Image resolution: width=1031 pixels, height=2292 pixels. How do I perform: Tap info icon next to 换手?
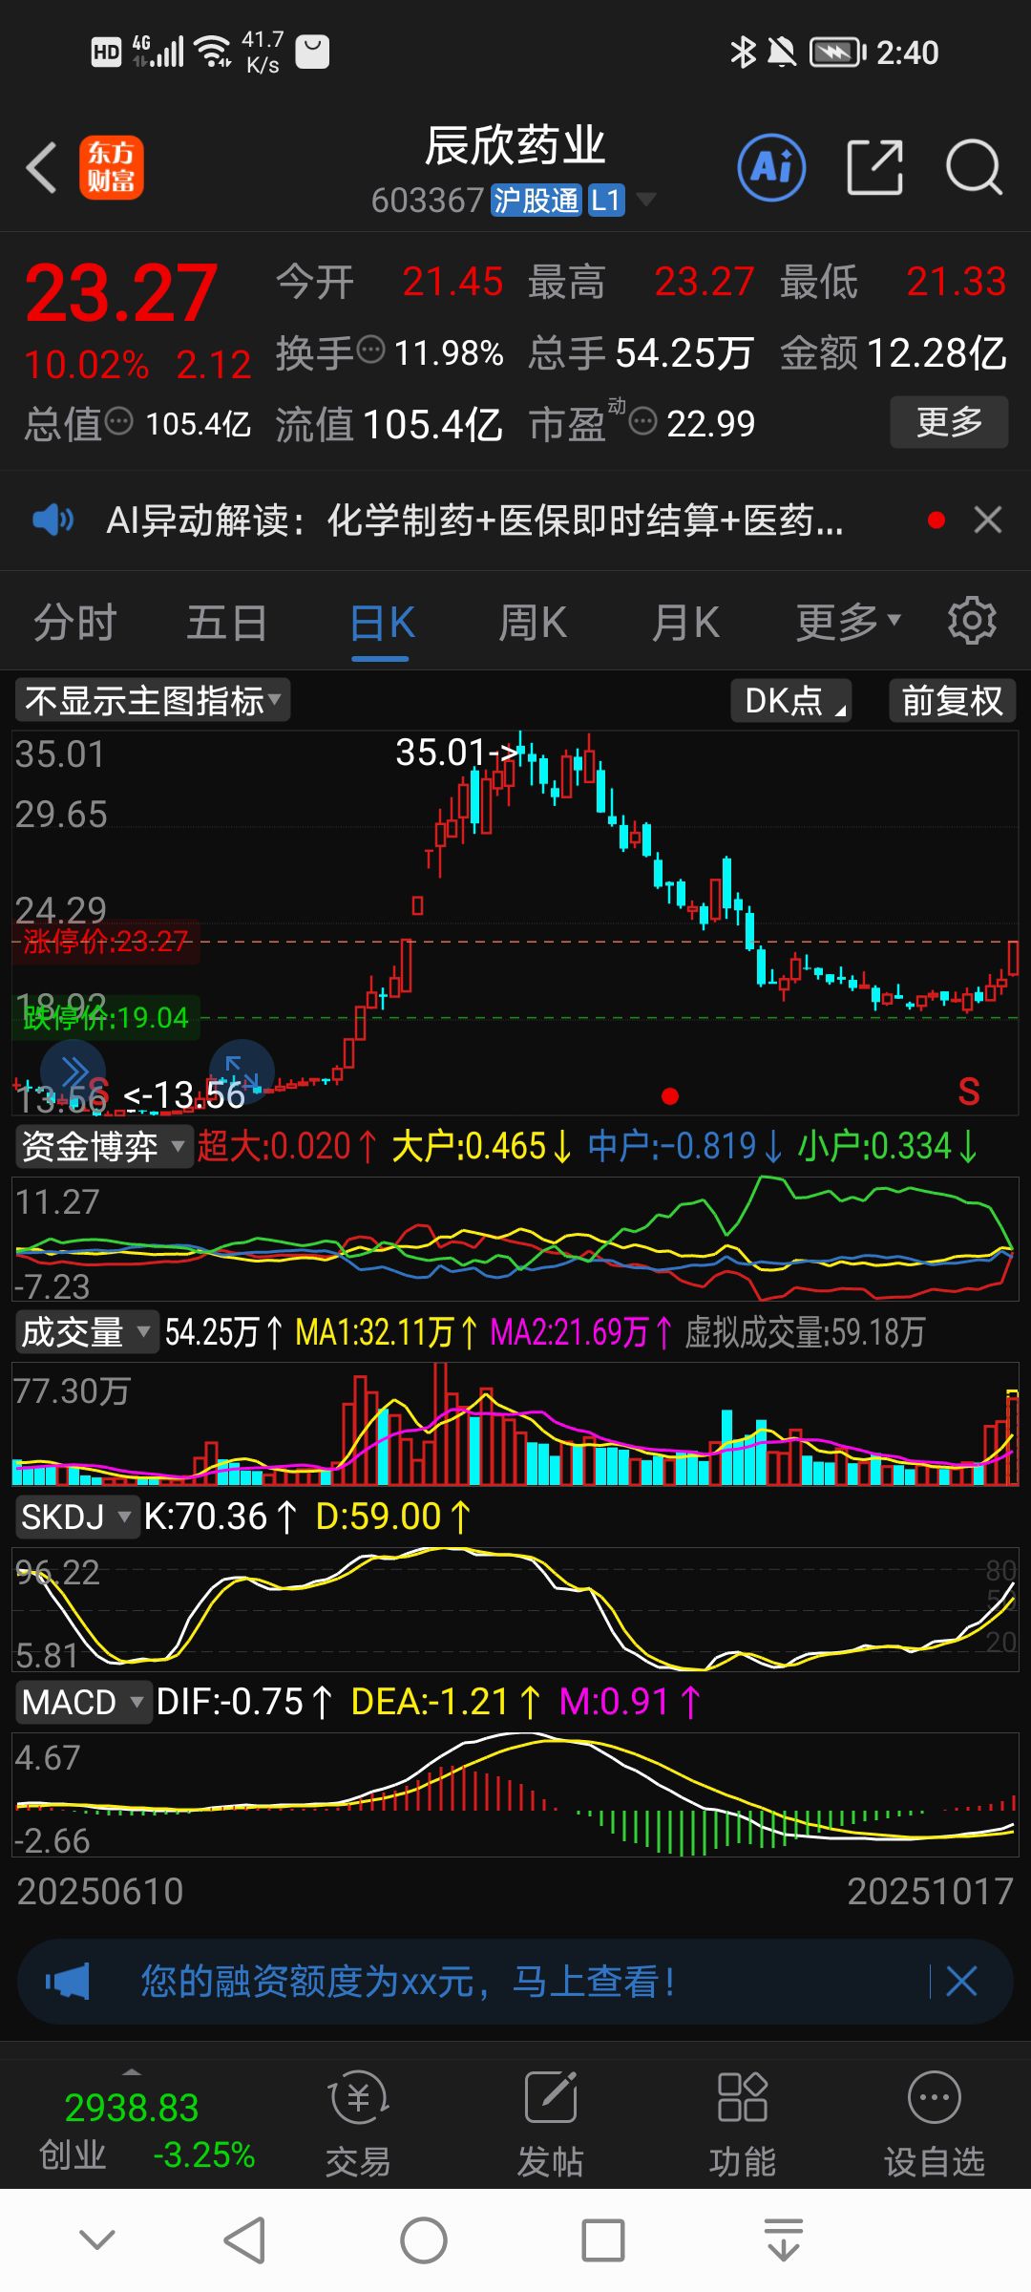[x=371, y=350]
